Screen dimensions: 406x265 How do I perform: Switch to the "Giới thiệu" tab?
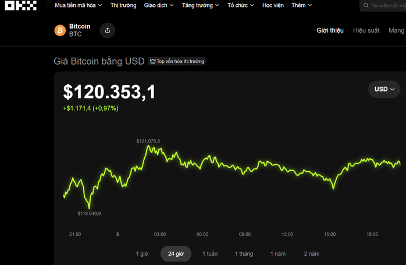point(330,30)
